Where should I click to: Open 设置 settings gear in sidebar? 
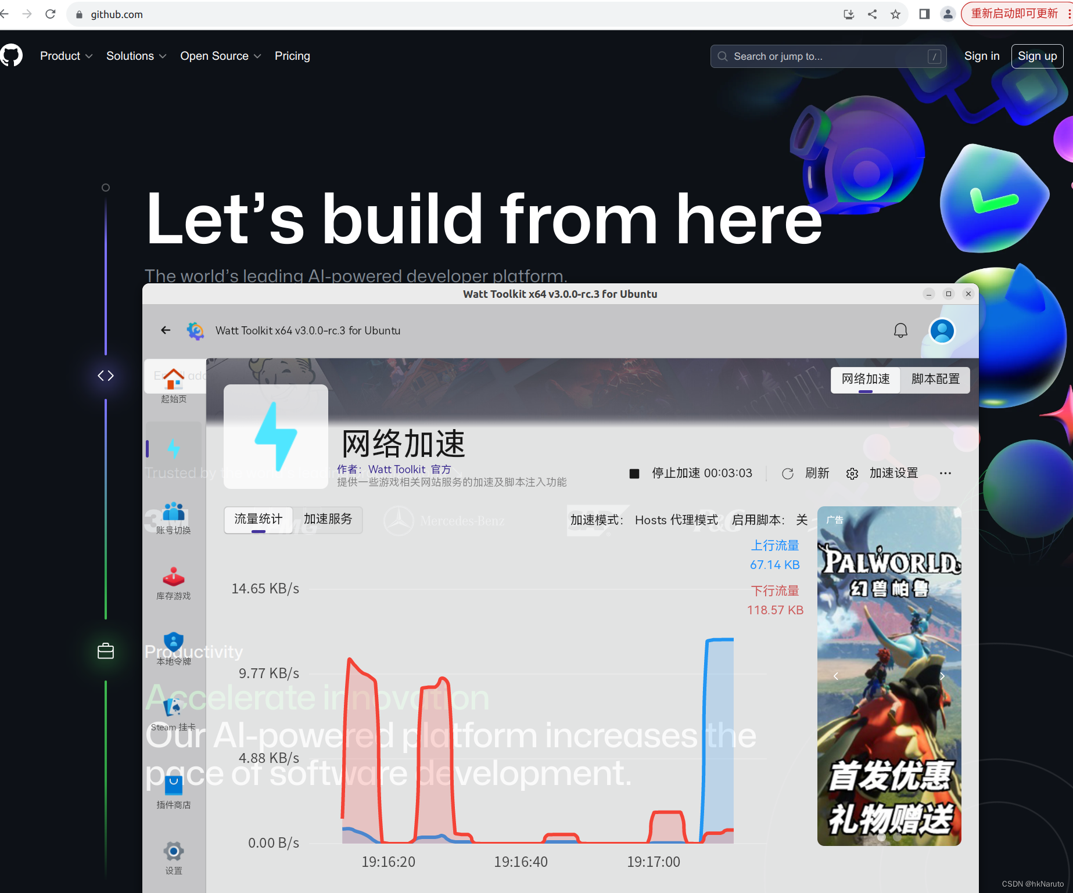click(x=174, y=851)
